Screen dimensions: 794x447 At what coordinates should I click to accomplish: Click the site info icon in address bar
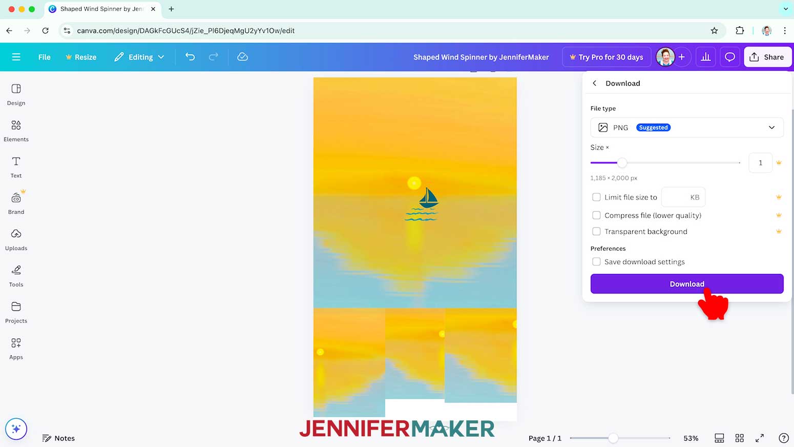(x=67, y=31)
